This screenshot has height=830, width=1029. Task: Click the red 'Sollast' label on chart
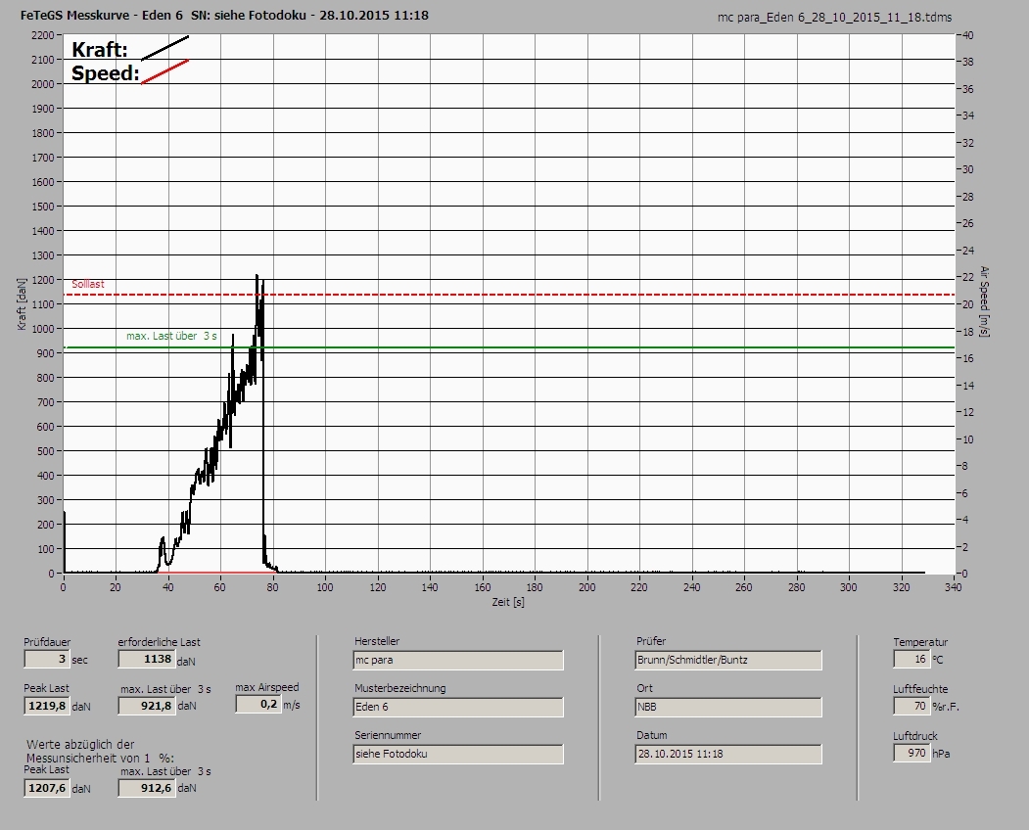click(x=88, y=284)
